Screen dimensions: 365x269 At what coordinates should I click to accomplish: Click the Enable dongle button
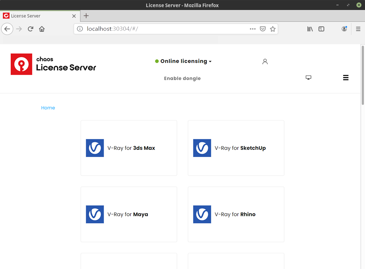(x=182, y=78)
